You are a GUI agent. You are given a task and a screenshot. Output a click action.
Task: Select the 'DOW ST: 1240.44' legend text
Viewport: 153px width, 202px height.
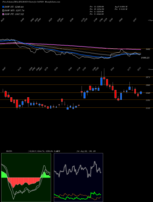point(14,7)
